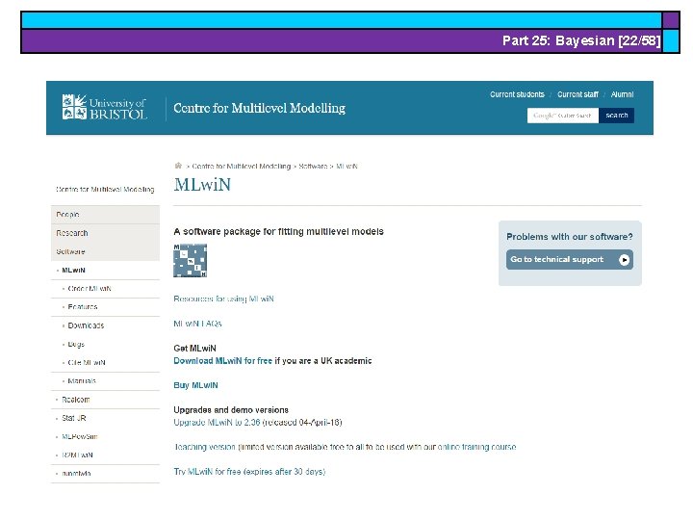Screen dimensions: 693x520
Task: Open Manuals sidebar item
Action: 82,380
